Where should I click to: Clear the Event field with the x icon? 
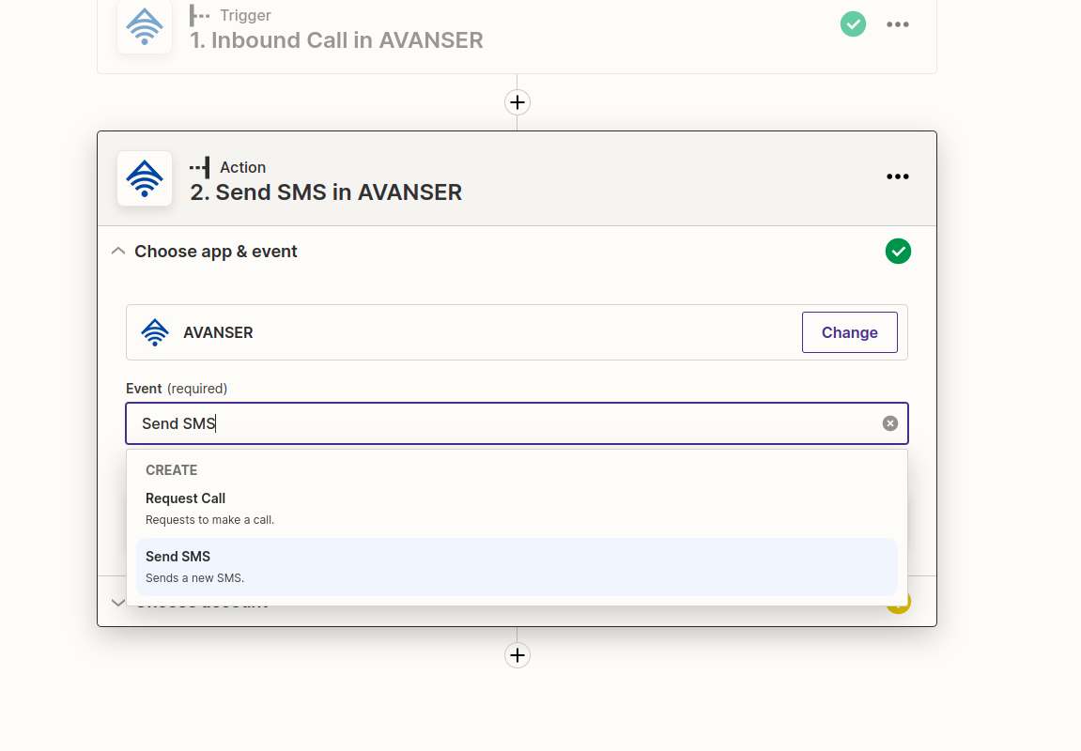[890, 423]
